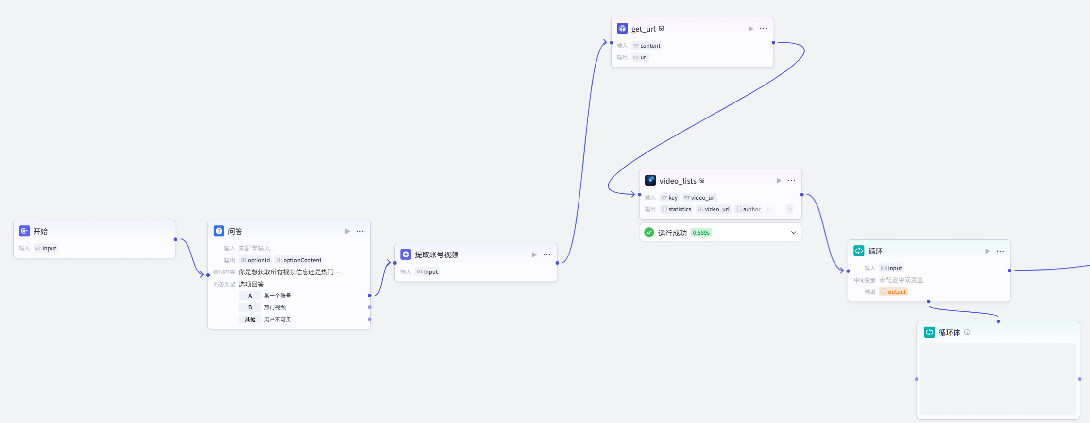The height and width of the screenshot is (423, 1090).
Task: Run the 提取账号视频 node
Action: [534, 254]
